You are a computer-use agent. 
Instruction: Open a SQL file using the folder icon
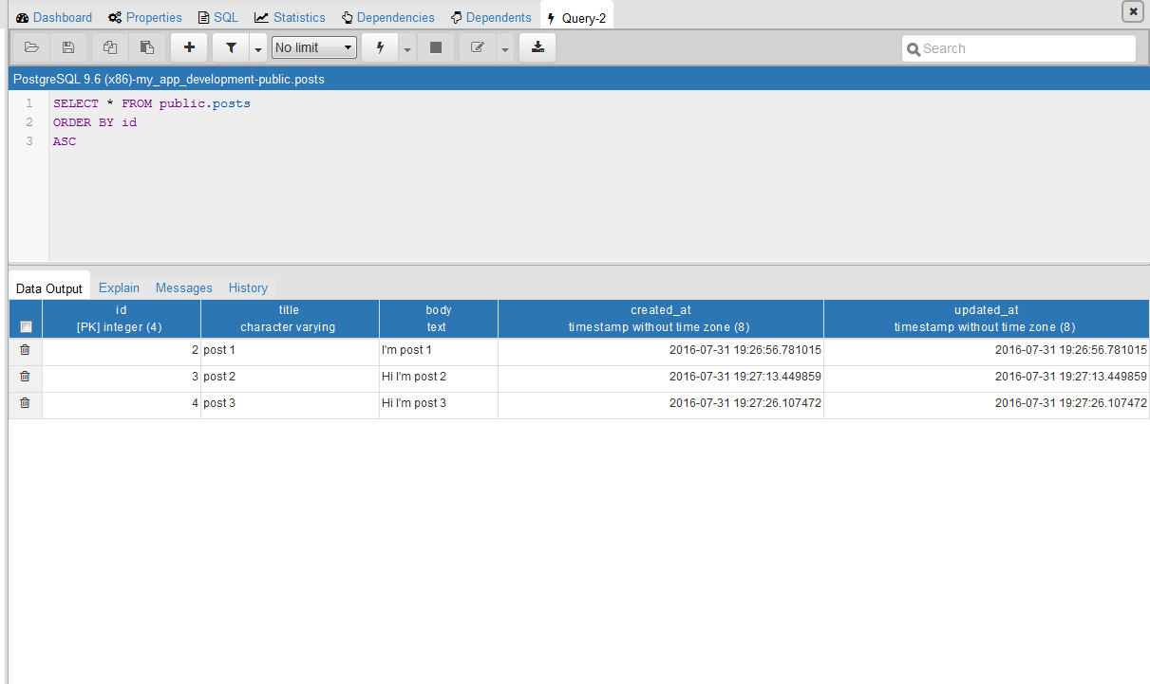coord(29,47)
